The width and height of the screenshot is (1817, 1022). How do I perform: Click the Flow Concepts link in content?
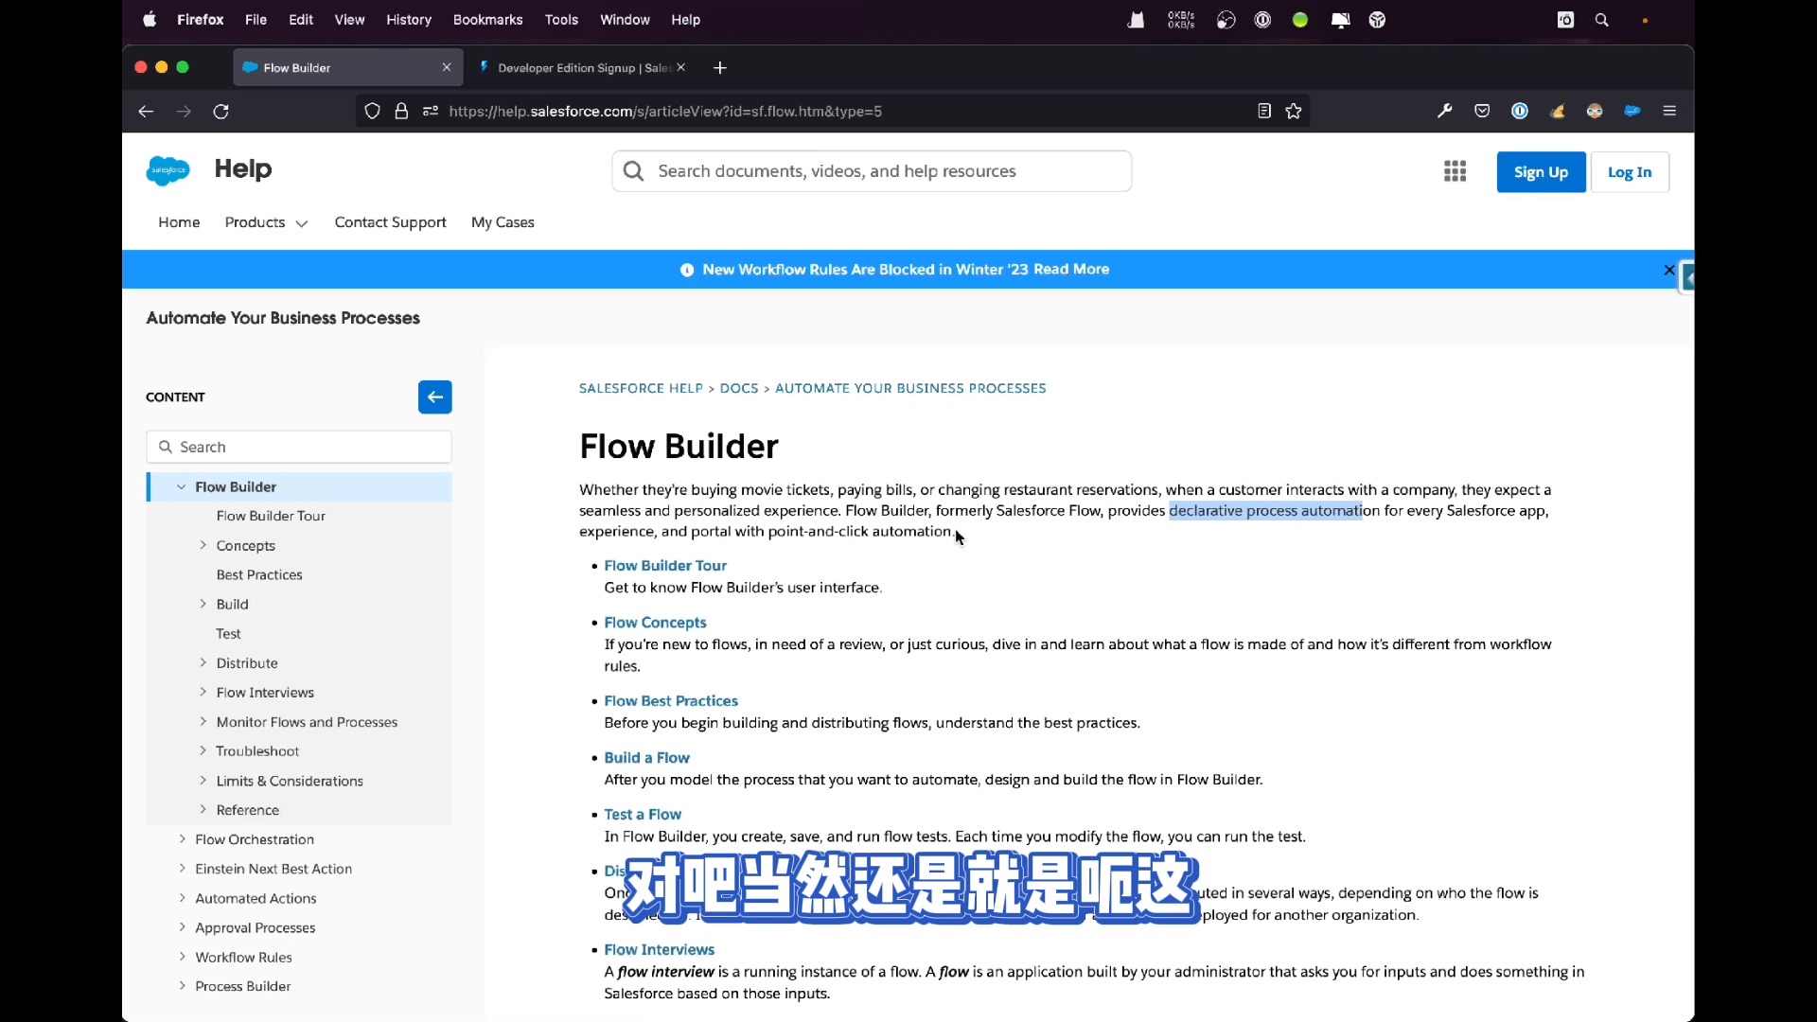[x=655, y=622]
